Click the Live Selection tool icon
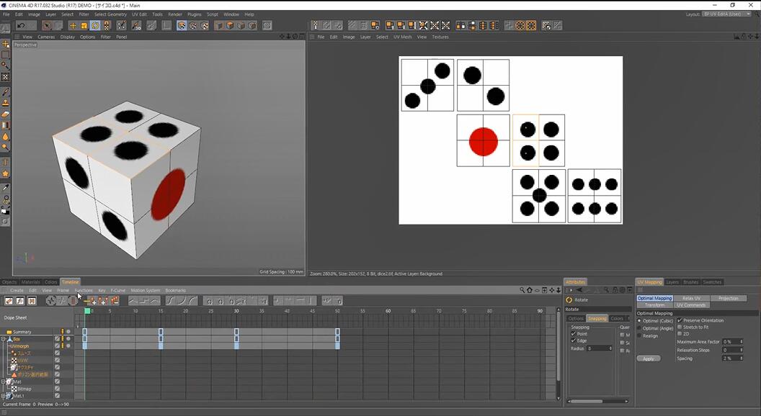The image size is (761, 416). (46, 25)
